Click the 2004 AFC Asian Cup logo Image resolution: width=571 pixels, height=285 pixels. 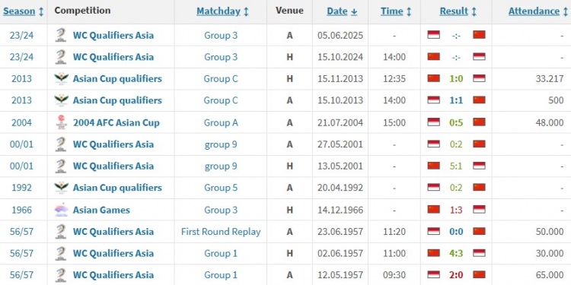61,122
